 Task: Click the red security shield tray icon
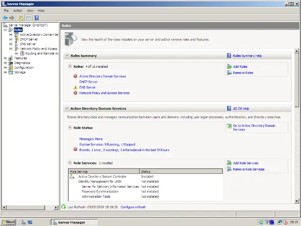pyautogui.click(x=285, y=222)
